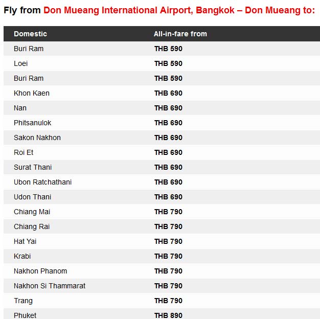Choose Chiang Mai destination

(x=32, y=212)
